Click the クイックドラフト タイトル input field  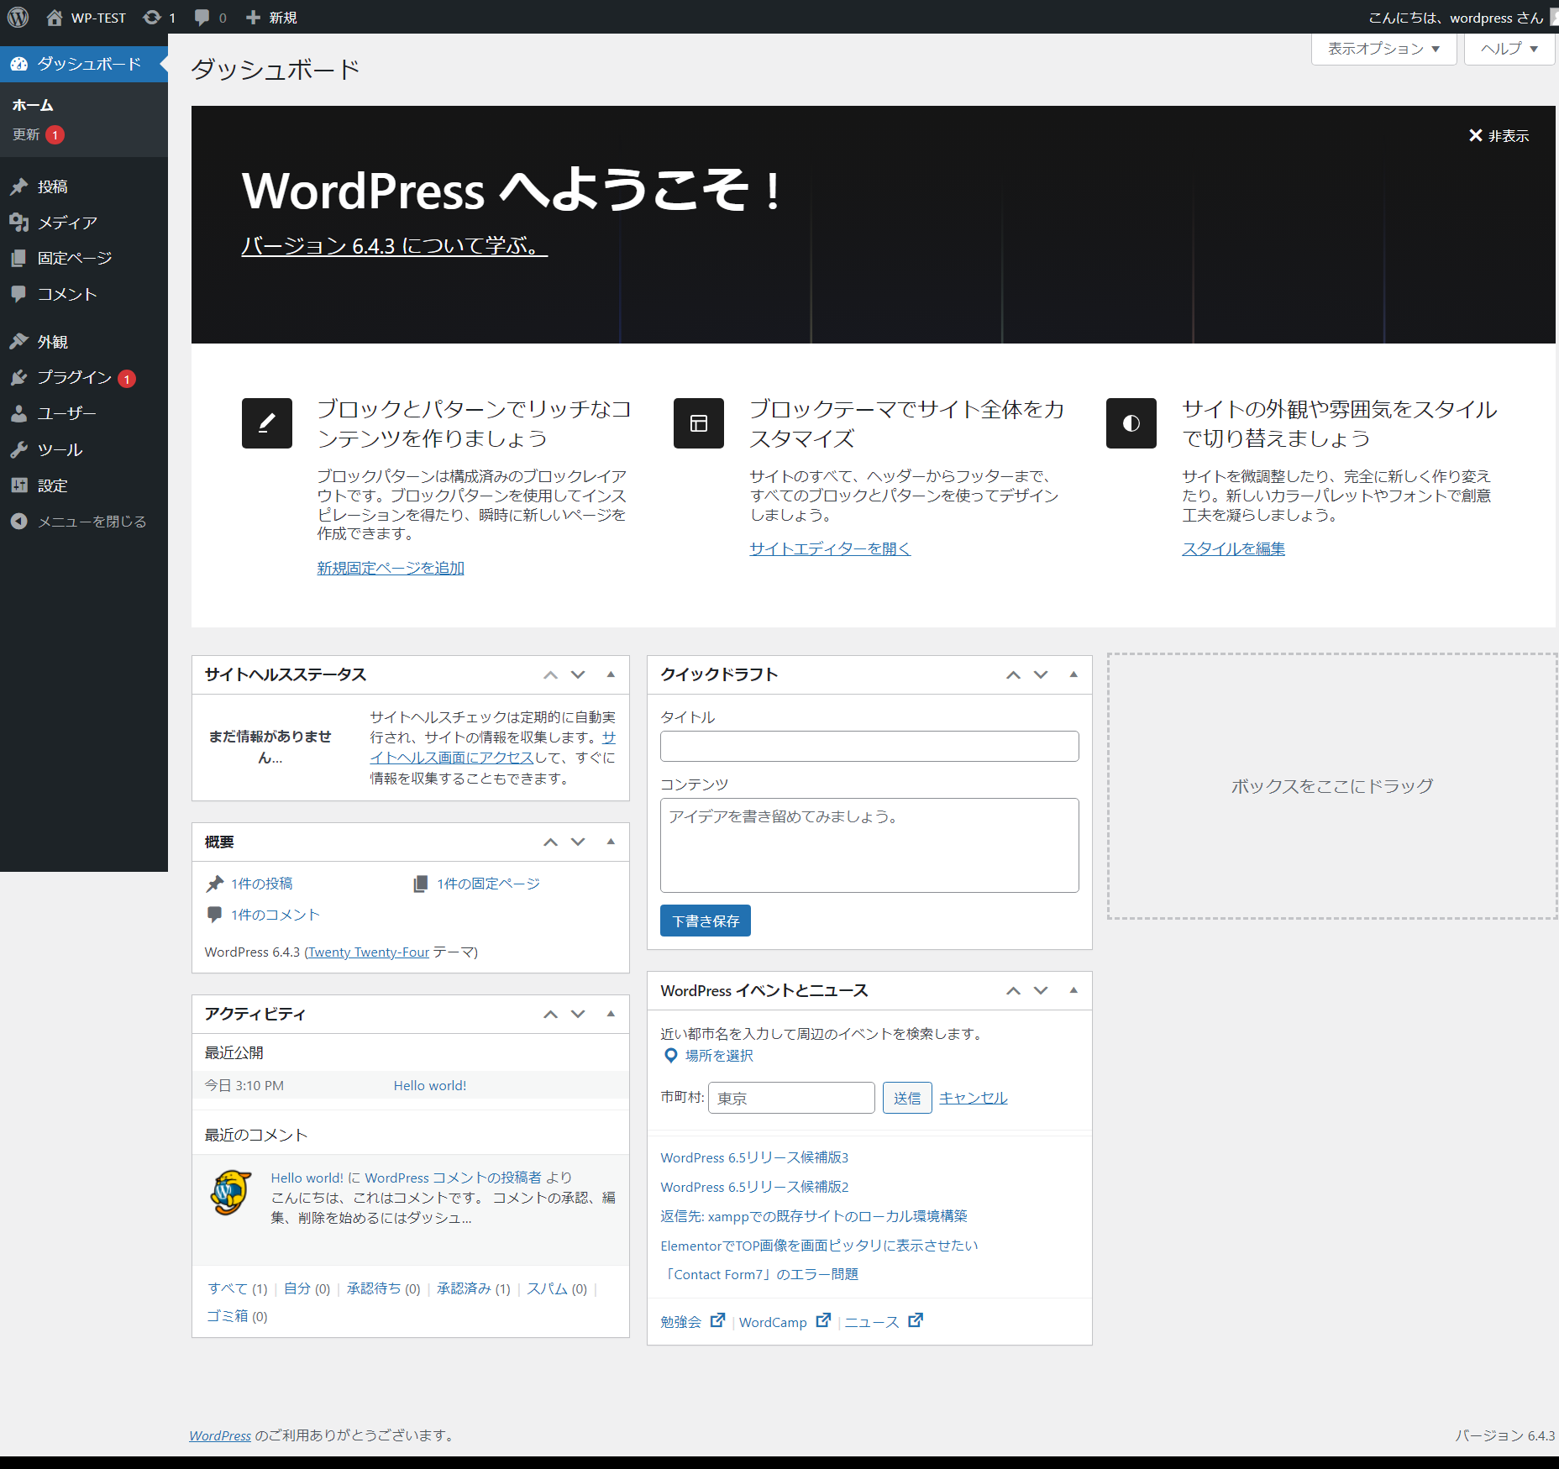[869, 746]
